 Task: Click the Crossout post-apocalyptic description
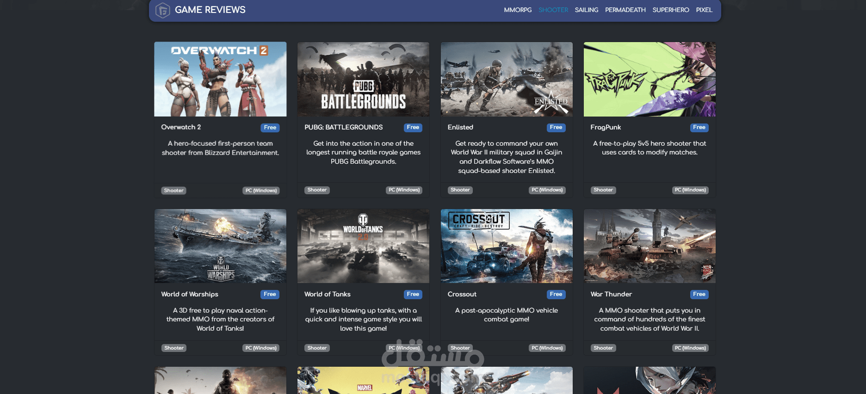point(507,315)
